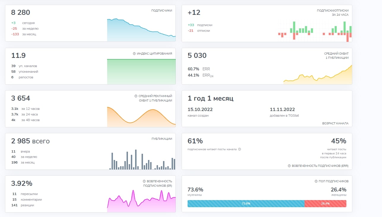This screenshot has width=382, height=217.
Task: Click the '-21 отписки' row
Action: click(199, 31)
